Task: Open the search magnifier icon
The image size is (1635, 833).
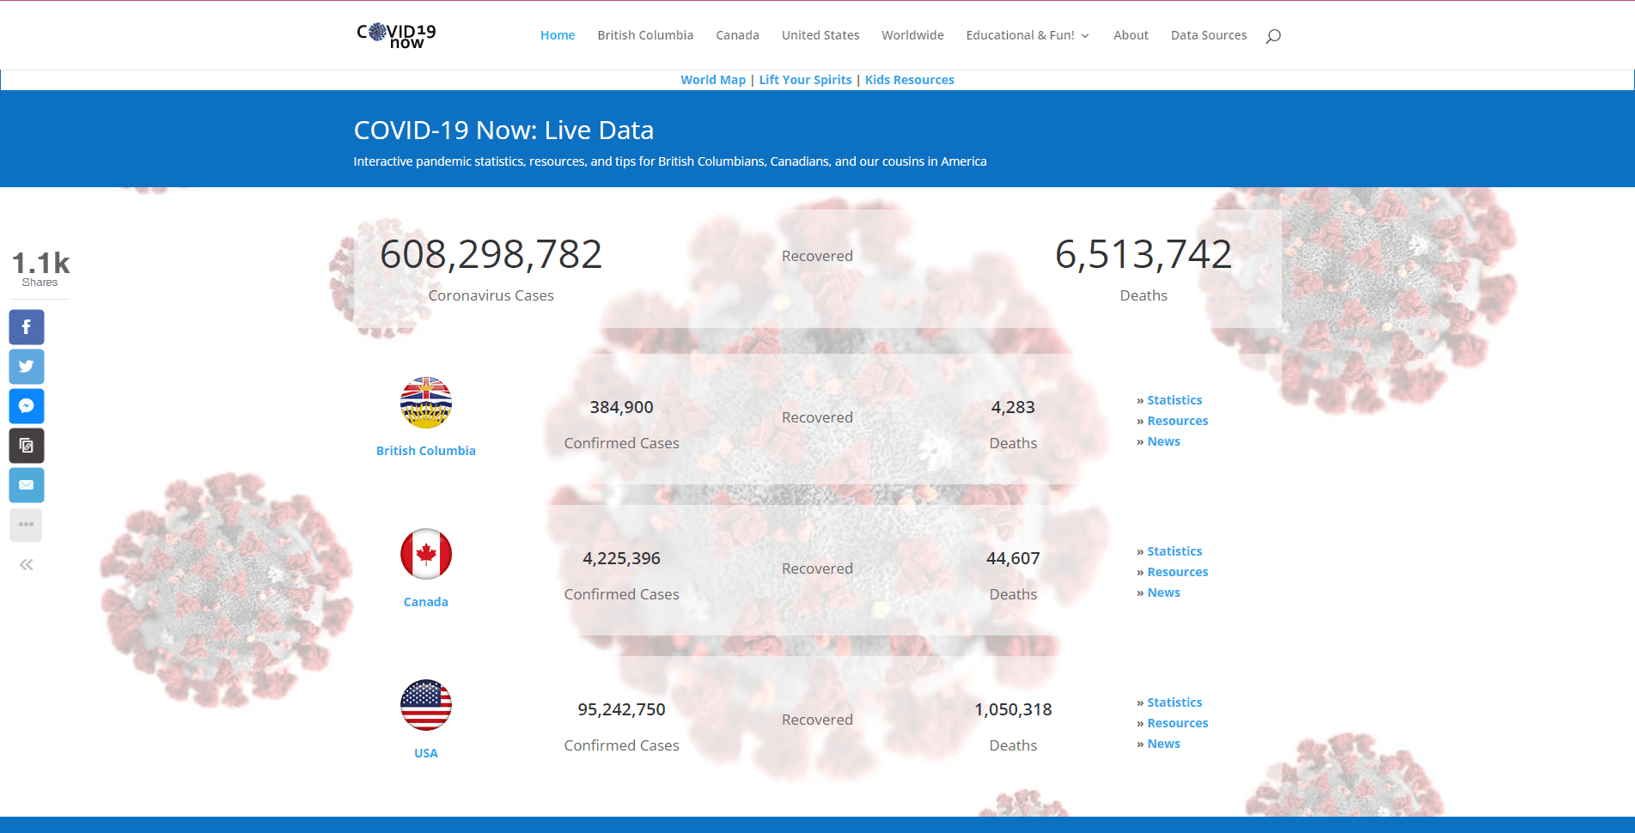Action: [x=1273, y=35]
